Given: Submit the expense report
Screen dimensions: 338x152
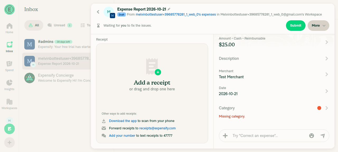Looking at the screenshot, I should pyautogui.click(x=296, y=26).
